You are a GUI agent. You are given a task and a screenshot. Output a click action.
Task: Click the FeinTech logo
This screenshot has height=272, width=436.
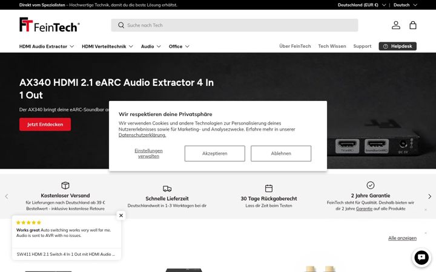pos(50,25)
